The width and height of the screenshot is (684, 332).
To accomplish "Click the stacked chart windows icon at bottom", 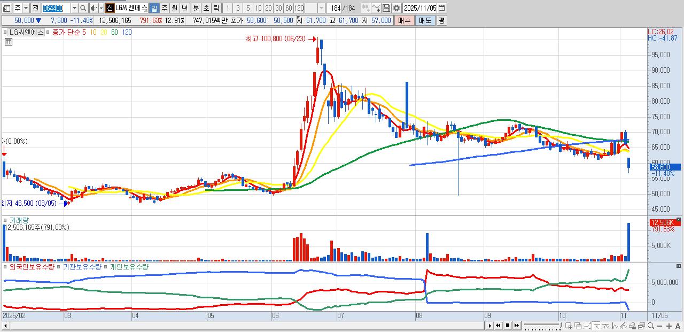I will click(x=642, y=326).
